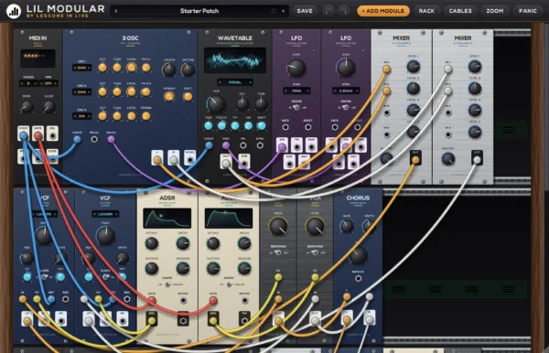This screenshot has width=549, height=353.
Task: Click the MIDI IN activity display
Action: [38, 59]
